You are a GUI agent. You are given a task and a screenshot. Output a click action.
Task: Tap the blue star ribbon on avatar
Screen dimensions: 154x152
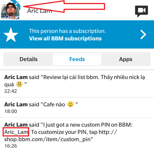tap(16, 4)
